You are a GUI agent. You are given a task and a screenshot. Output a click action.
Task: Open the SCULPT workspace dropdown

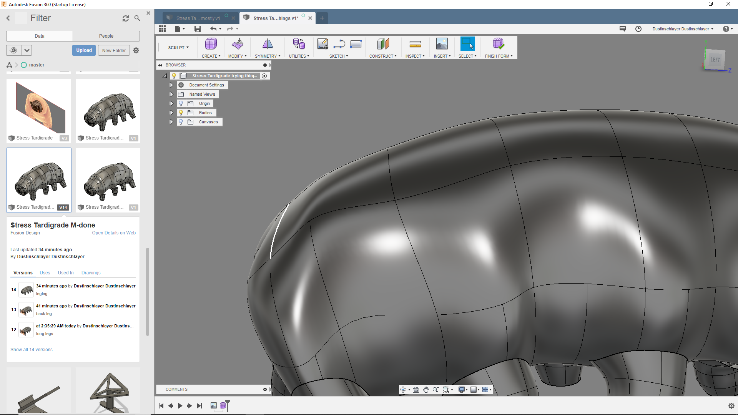178,48
